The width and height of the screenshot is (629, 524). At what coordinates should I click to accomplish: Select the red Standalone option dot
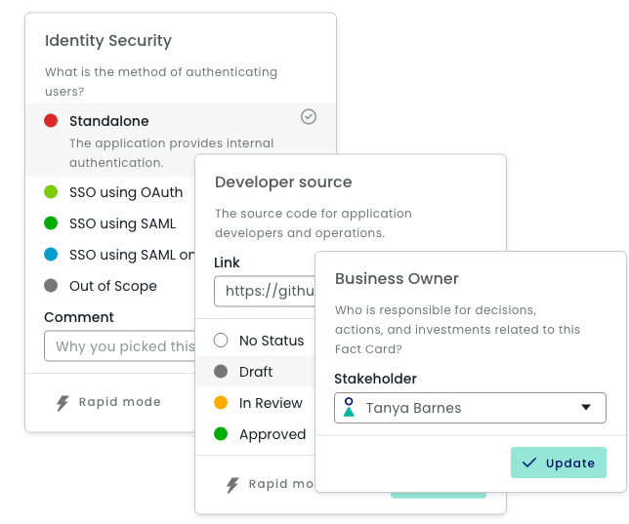tap(51, 121)
